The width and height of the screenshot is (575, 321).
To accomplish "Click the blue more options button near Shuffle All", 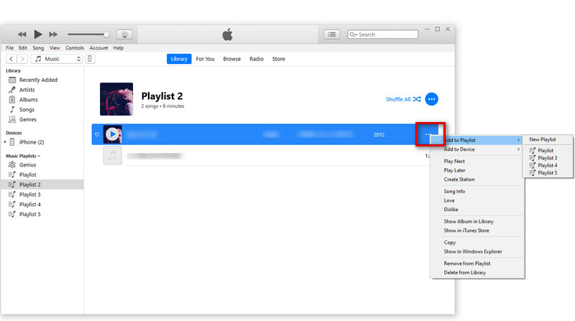I will (x=431, y=99).
